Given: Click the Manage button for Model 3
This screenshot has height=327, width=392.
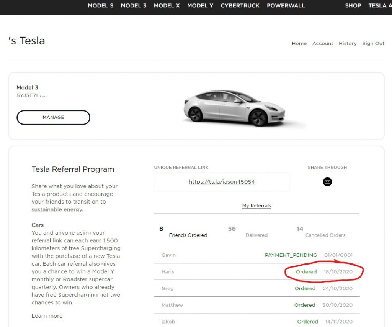Looking at the screenshot, I should pos(53,117).
